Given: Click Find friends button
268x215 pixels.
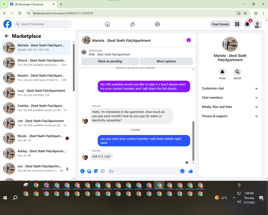Looking at the screenshot, I should [220, 24].
